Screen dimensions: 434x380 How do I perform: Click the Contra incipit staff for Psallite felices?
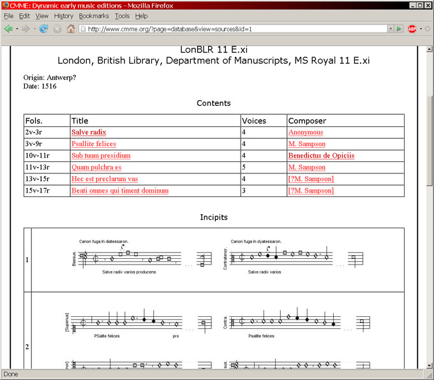(297, 322)
